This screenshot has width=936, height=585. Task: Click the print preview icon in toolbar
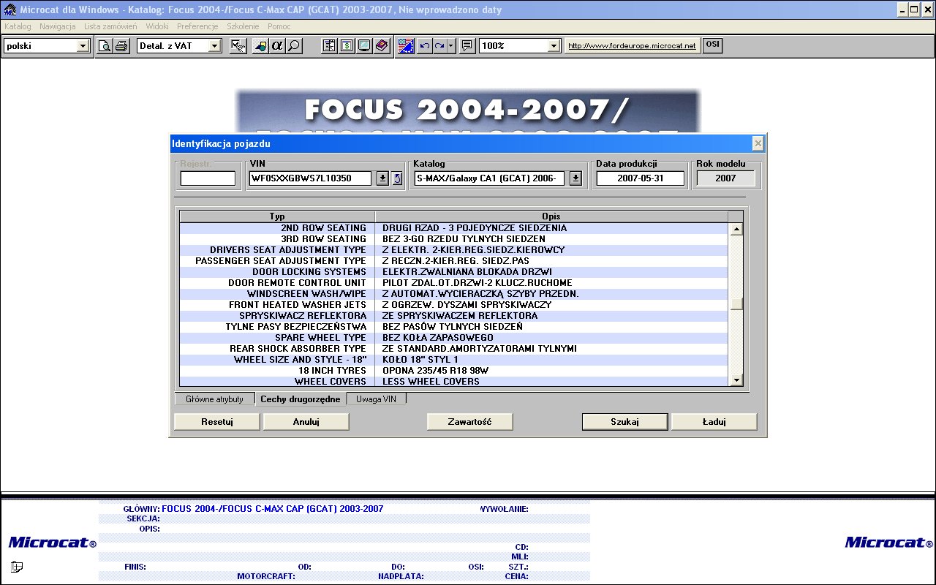tap(105, 46)
